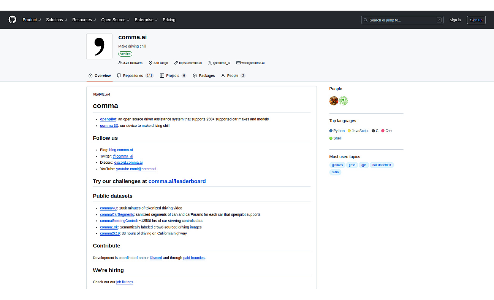
Task: Click the work@comma.ai email link
Action: [x=253, y=63]
